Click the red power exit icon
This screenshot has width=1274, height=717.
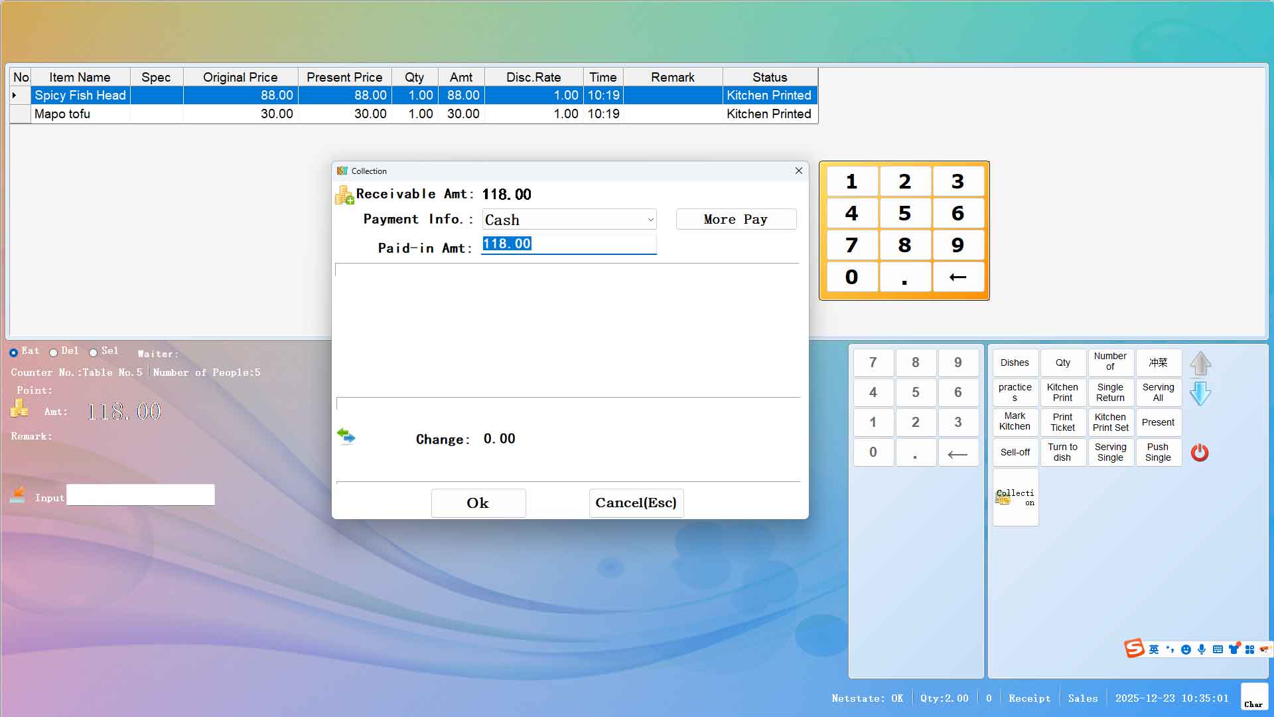(1200, 453)
